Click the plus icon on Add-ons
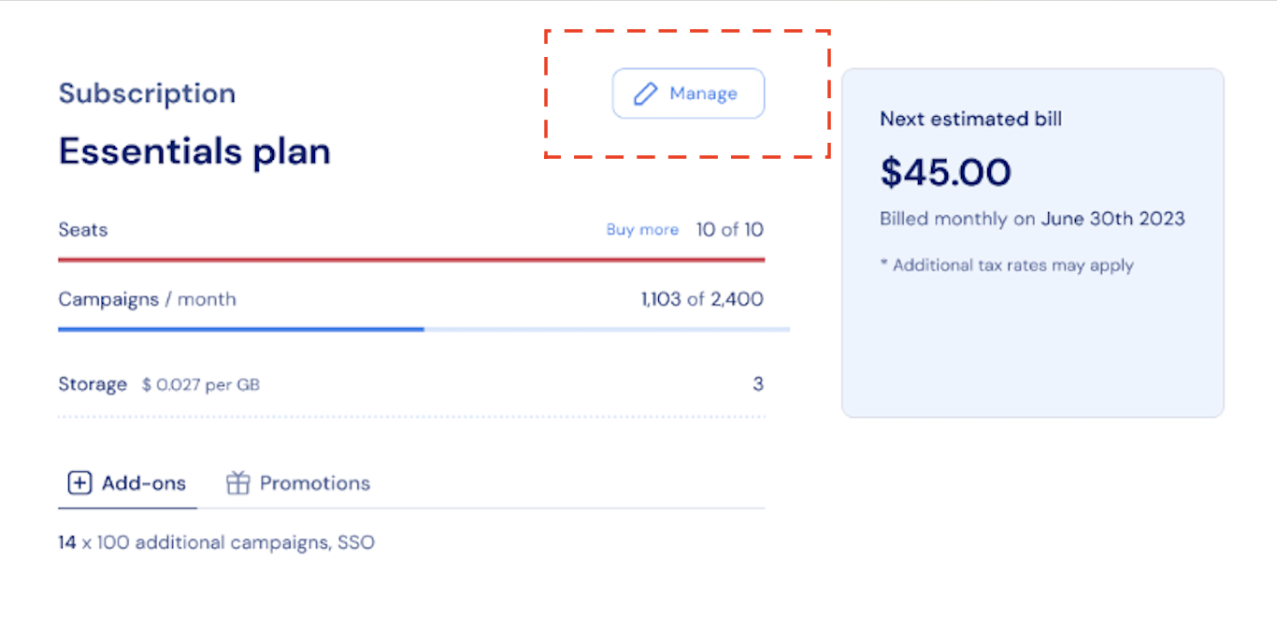Image resolution: width=1277 pixels, height=617 pixels. pyautogui.click(x=79, y=483)
